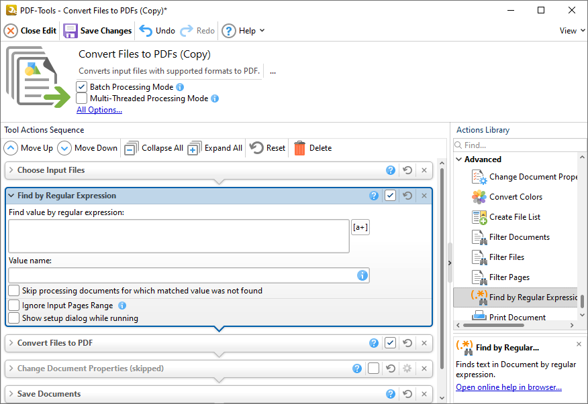
Task: Check Skip processing documents without matched value
Action: coord(14,291)
